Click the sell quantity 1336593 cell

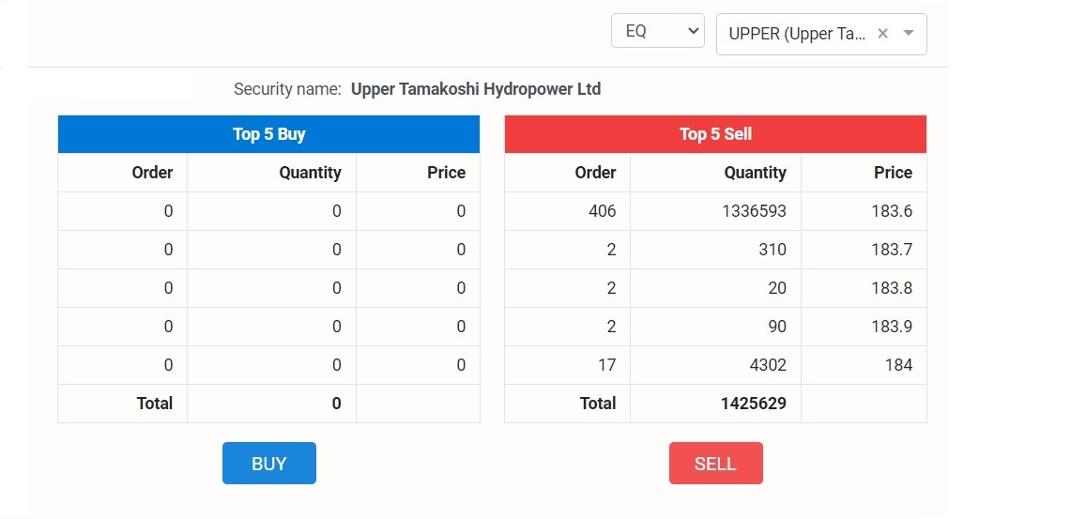click(716, 211)
